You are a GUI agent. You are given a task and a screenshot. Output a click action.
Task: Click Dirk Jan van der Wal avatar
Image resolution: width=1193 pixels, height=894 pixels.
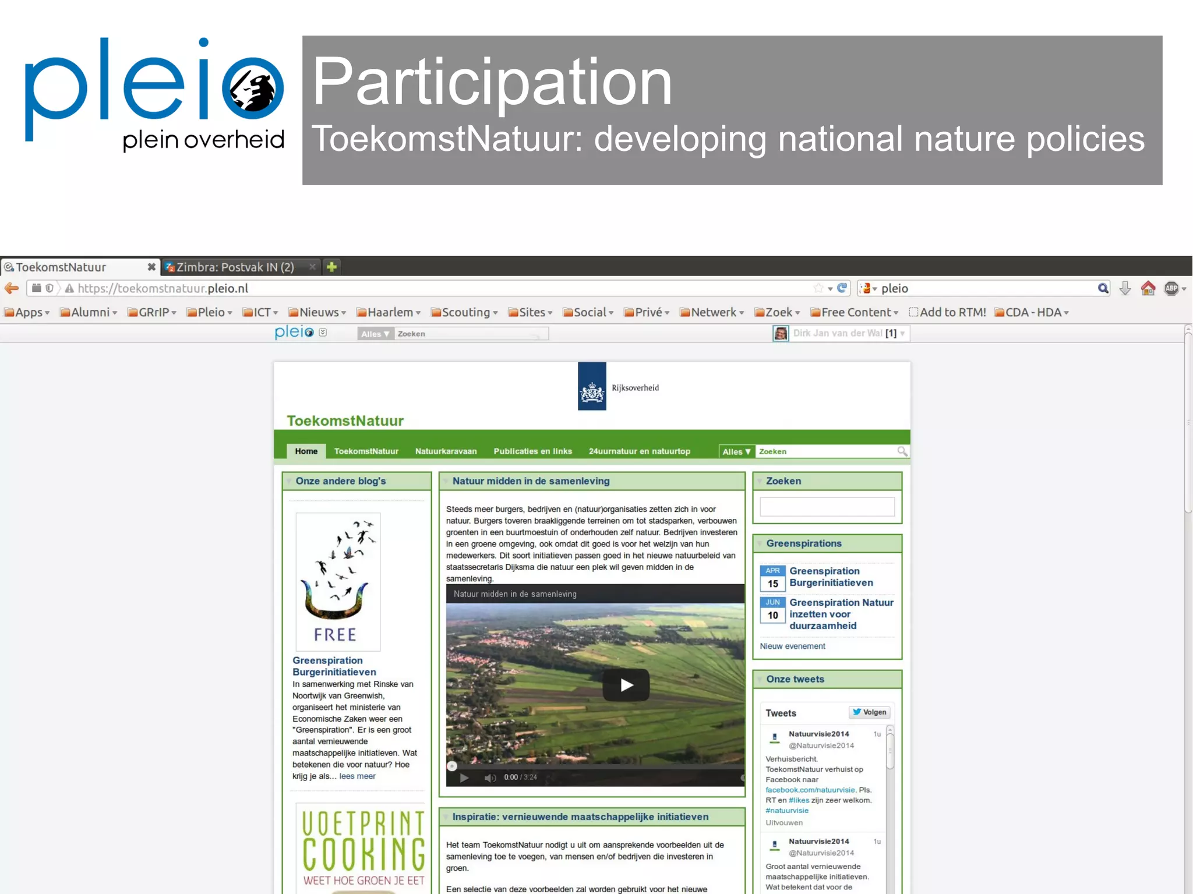coord(780,333)
